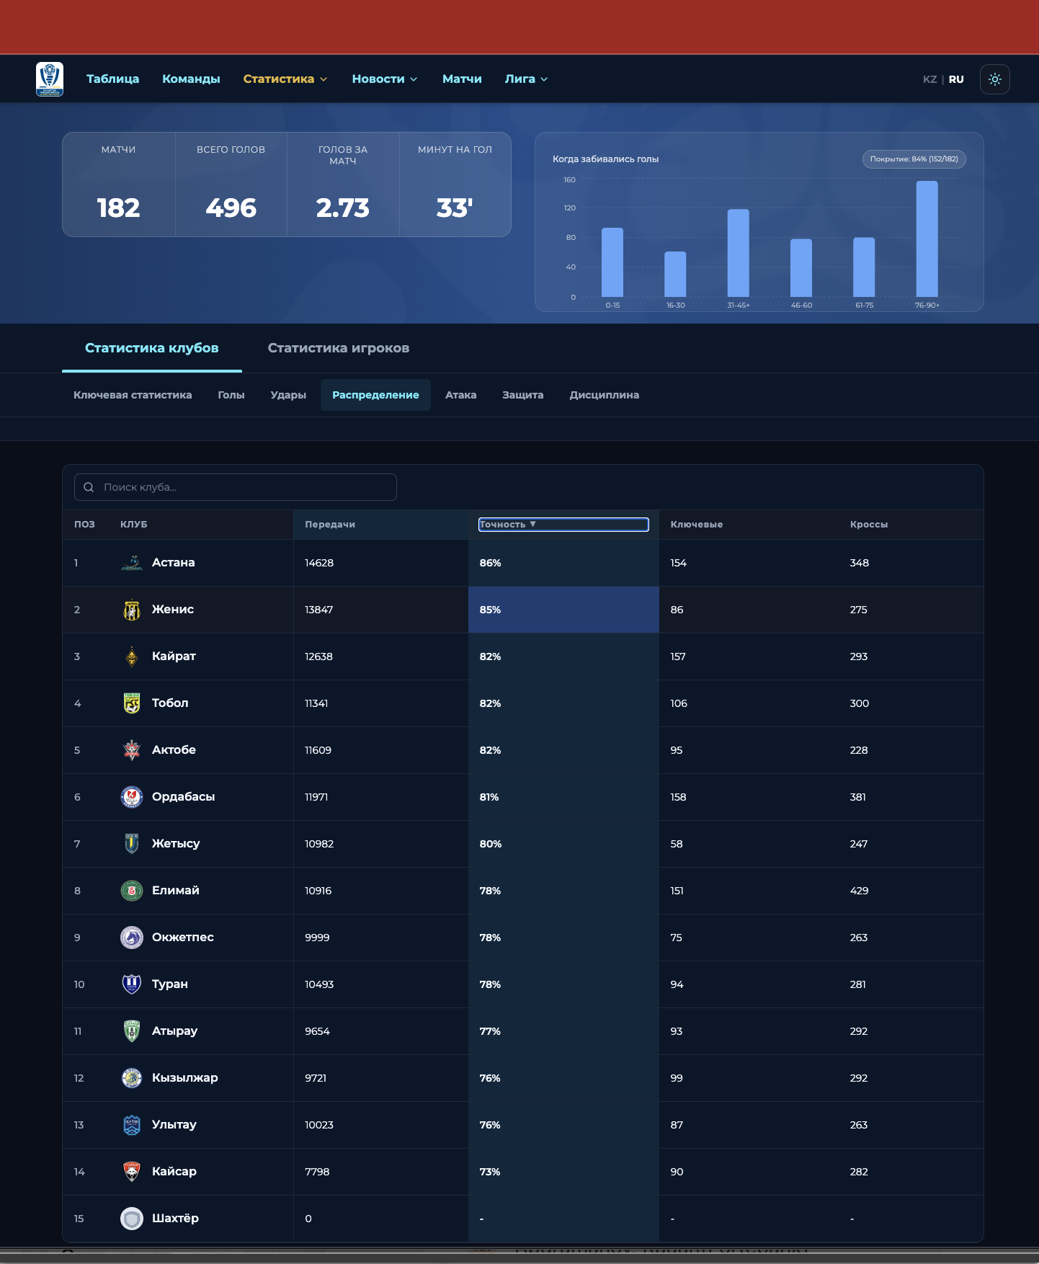Screen dimensions: 1039x1264
Task: Click the 76-90+ bar in goals chart
Action: (x=927, y=239)
